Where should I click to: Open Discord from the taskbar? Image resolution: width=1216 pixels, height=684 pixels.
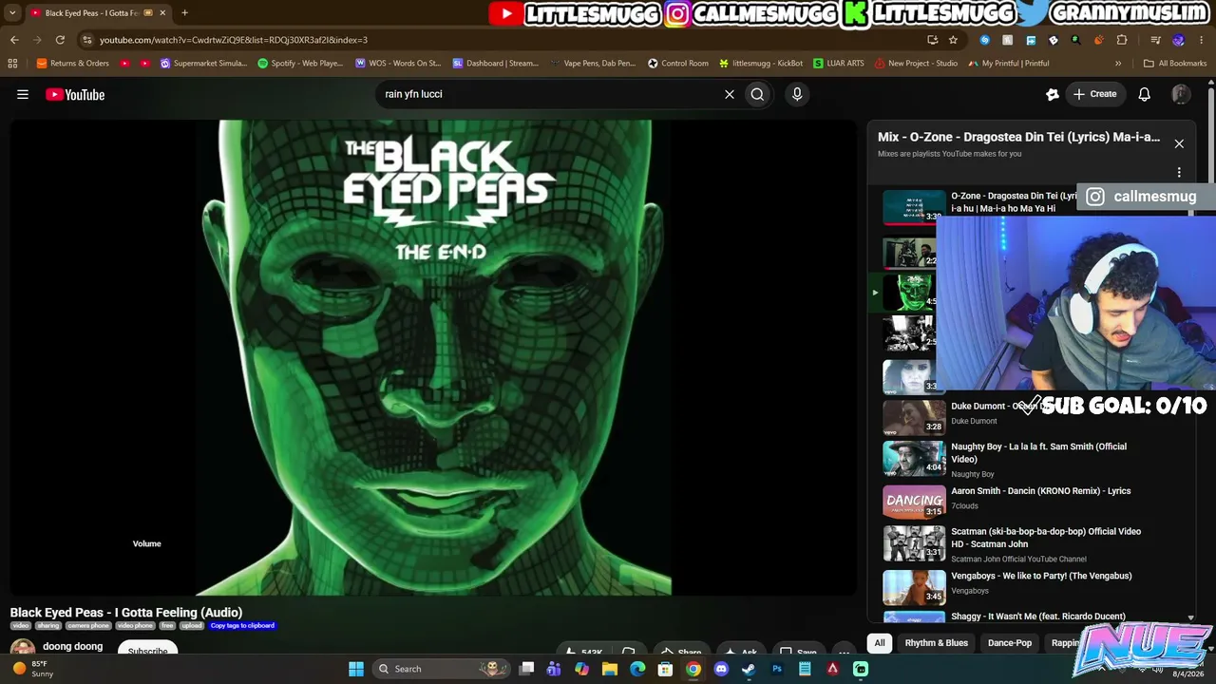pos(721,669)
